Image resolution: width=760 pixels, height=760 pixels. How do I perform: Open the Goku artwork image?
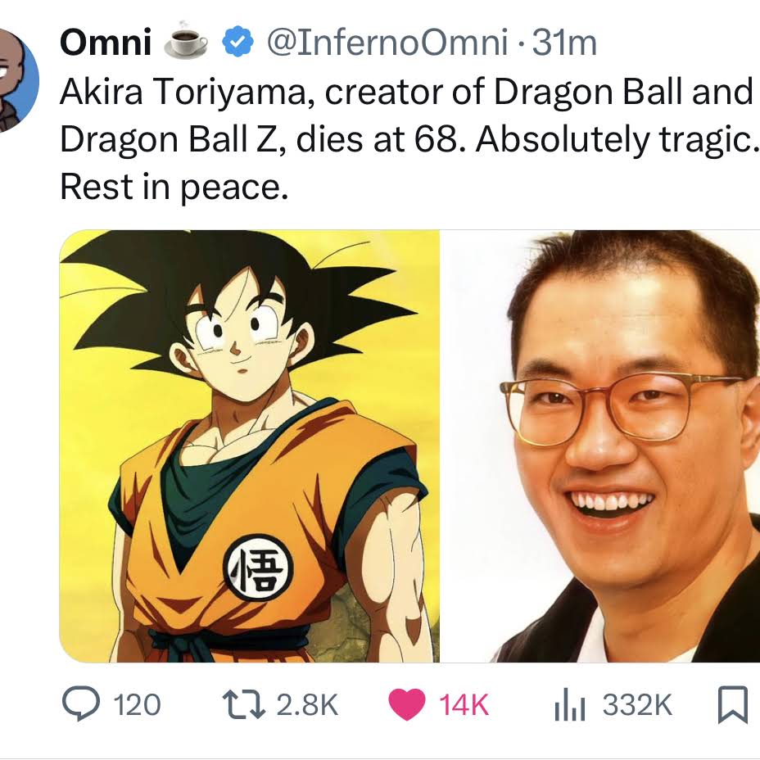point(249,446)
